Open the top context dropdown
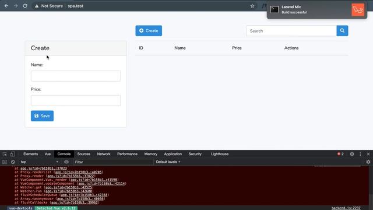 coord(39,162)
